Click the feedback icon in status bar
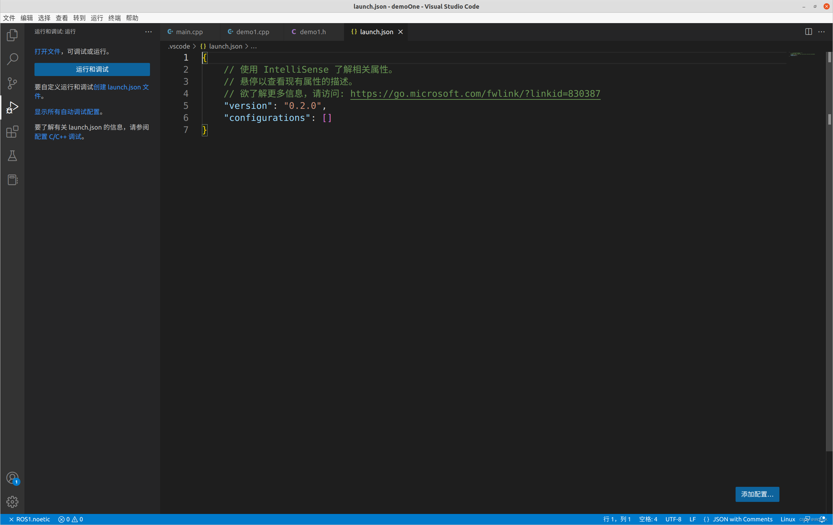This screenshot has width=833, height=525. click(806, 519)
